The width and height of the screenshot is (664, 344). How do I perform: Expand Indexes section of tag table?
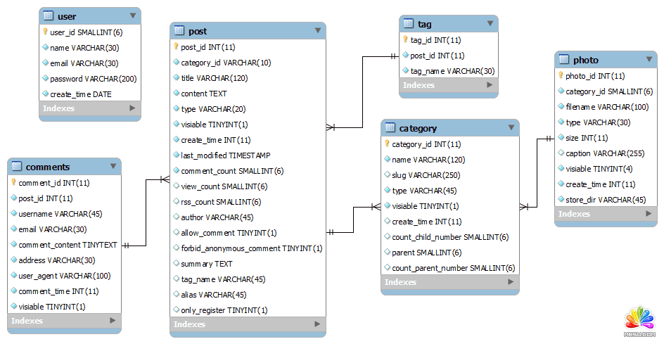[490, 85]
